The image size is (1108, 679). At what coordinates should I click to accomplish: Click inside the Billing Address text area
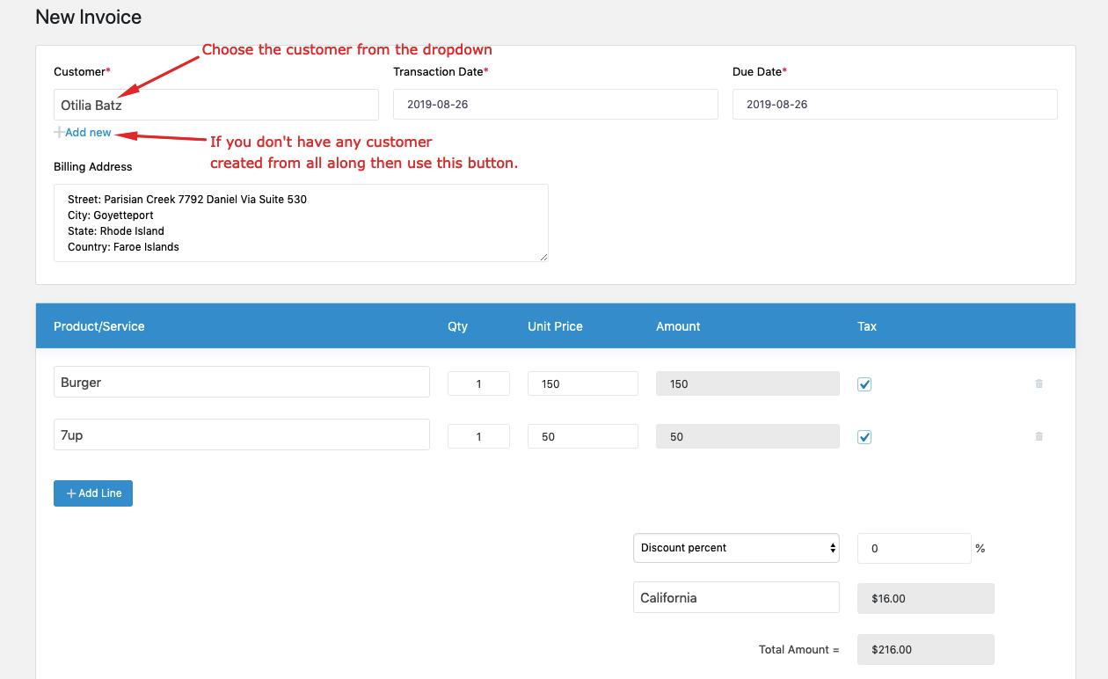coord(301,222)
